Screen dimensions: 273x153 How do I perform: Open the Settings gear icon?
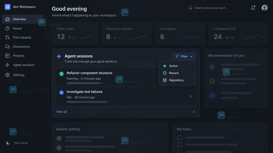pos(7,75)
